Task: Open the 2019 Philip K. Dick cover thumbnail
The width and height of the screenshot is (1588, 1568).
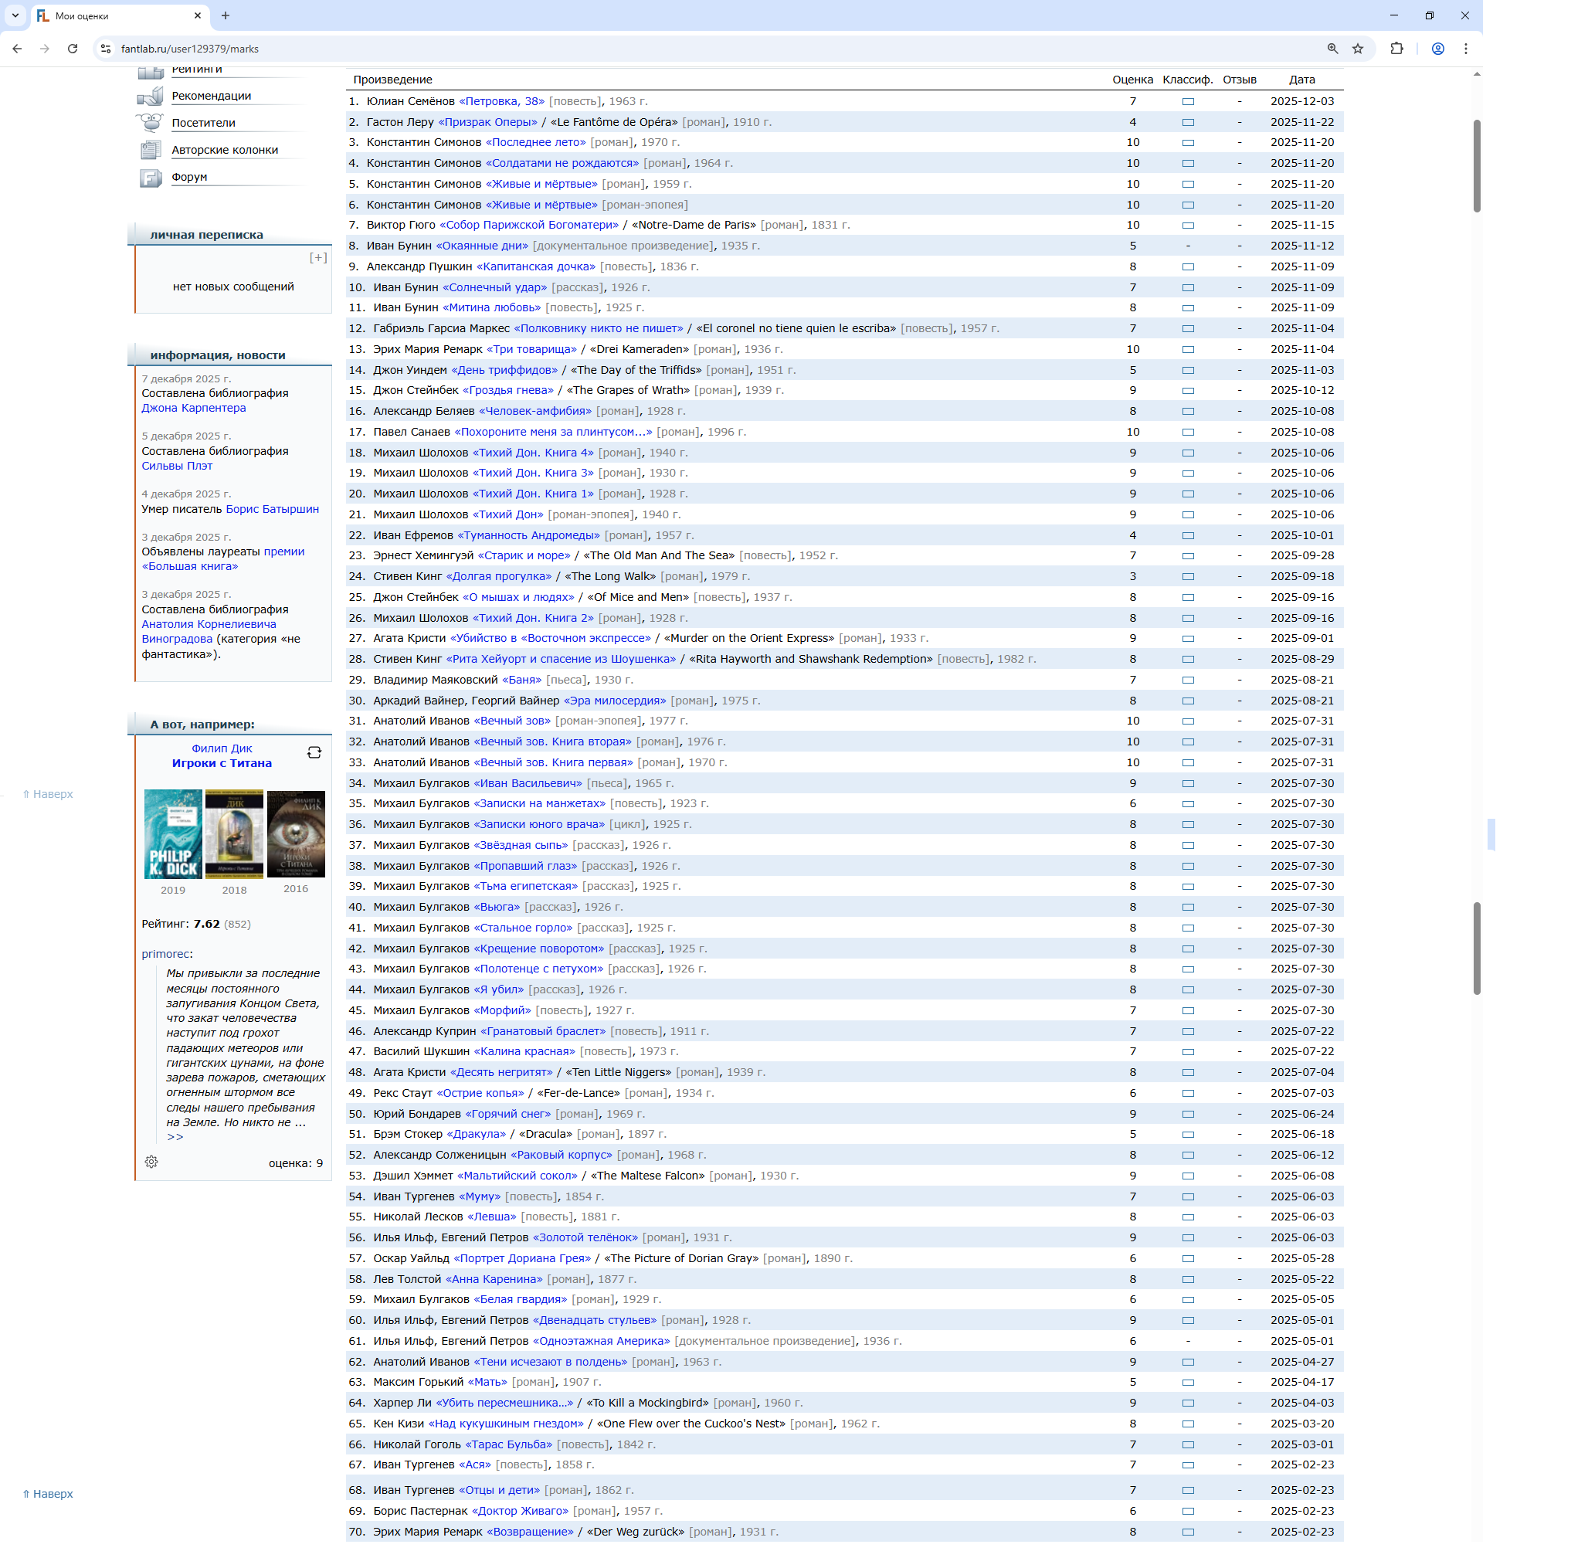Action: click(172, 834)
